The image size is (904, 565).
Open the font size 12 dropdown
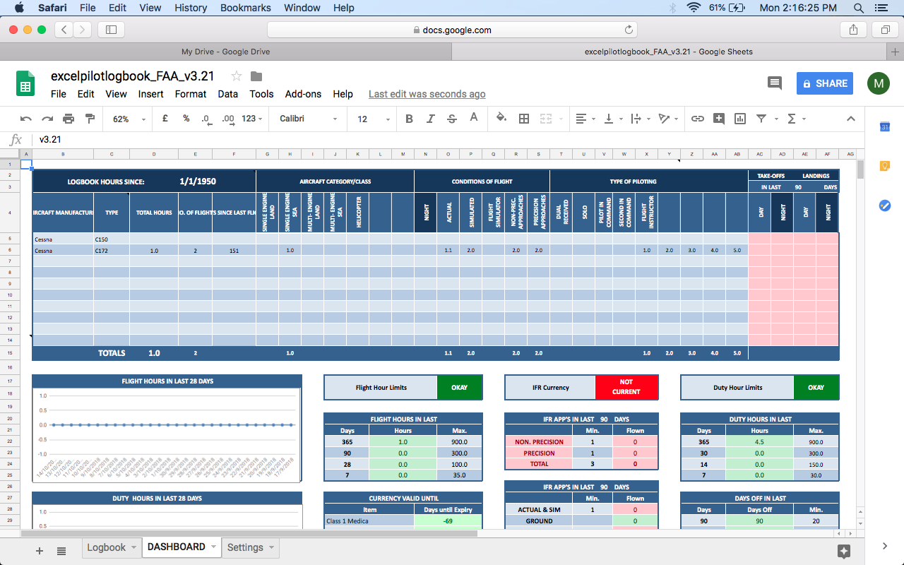[x=374, y=119]
